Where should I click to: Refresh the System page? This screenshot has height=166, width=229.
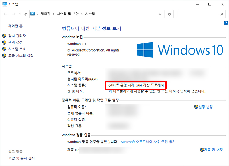coord(169,14)
